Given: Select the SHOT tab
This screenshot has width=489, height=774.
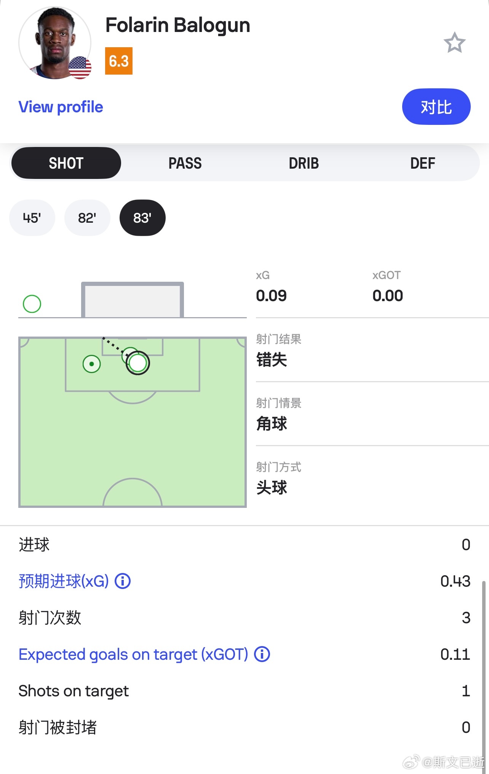Looking at the screenshot, I should coord(66,163).
